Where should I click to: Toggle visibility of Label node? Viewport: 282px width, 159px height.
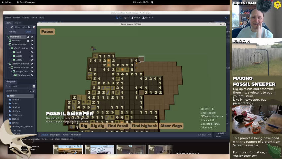point(32,52)
